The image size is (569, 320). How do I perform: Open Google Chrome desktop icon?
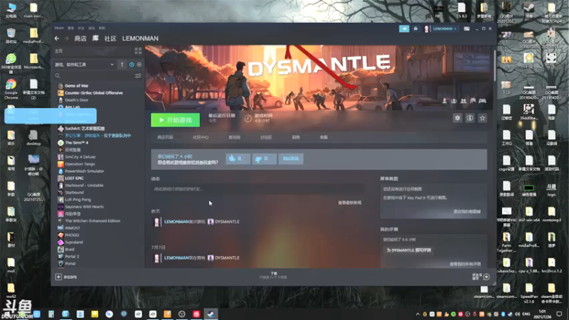(11, 89)
